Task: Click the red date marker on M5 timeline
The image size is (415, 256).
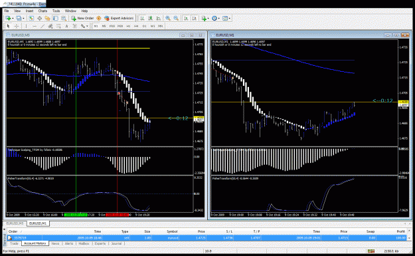Action: [x=118, y=215]
